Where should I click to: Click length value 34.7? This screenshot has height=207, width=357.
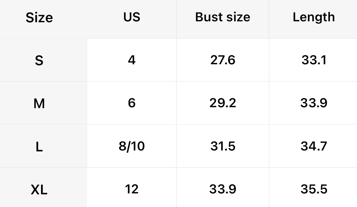314,146
